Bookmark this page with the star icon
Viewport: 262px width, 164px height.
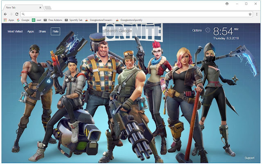pyautogui.click(x=250, y=14)
